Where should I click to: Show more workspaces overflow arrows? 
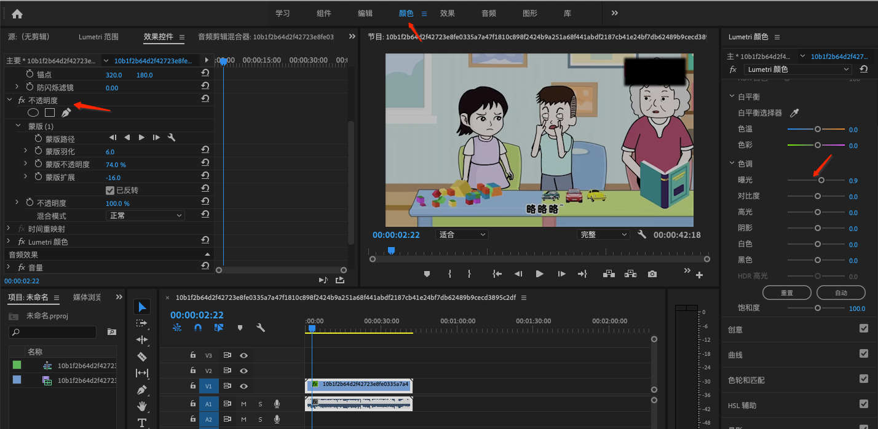tap(614, 13)
